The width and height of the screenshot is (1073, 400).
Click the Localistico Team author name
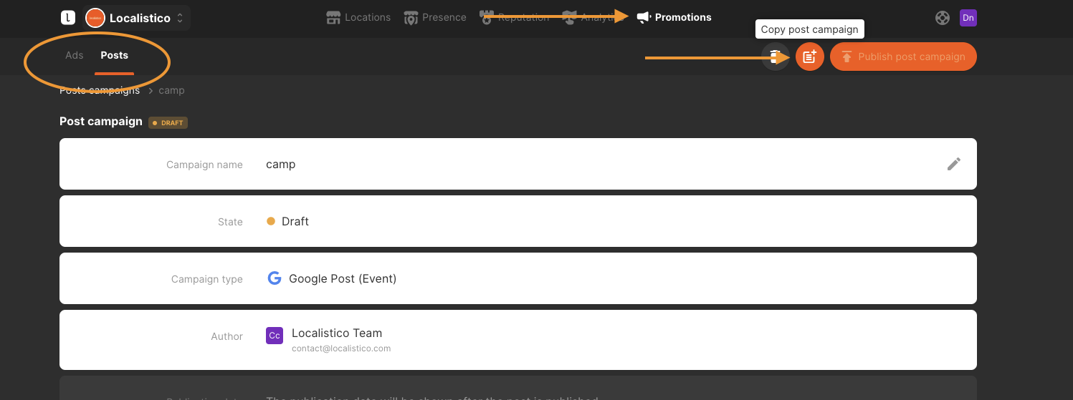point(337,333)
